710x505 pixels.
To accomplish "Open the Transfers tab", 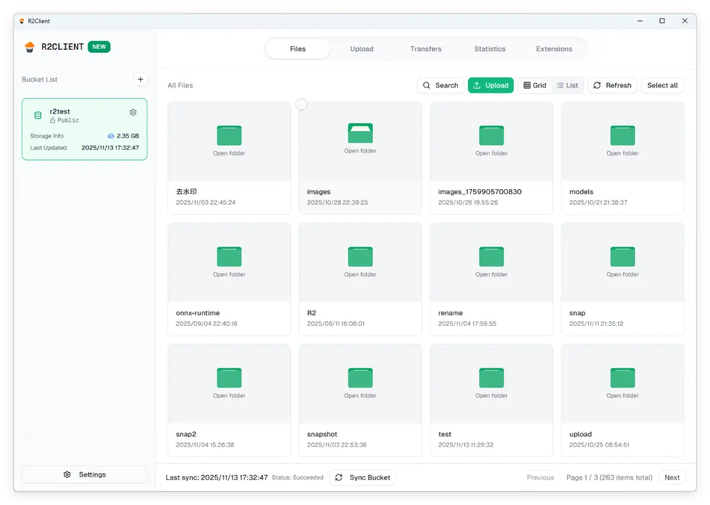I will [425, 49].
